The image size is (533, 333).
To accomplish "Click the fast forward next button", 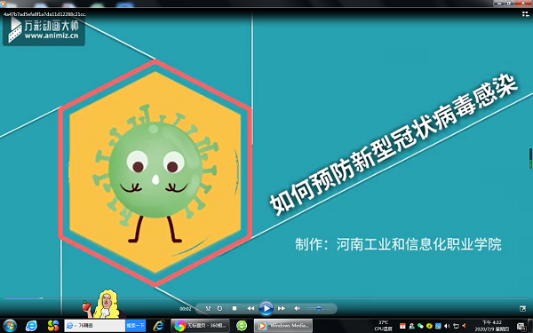I will click(281, 308).
